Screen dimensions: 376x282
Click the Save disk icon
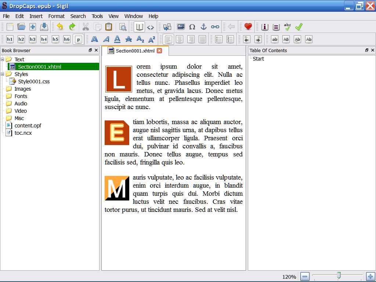pos(44,27)
